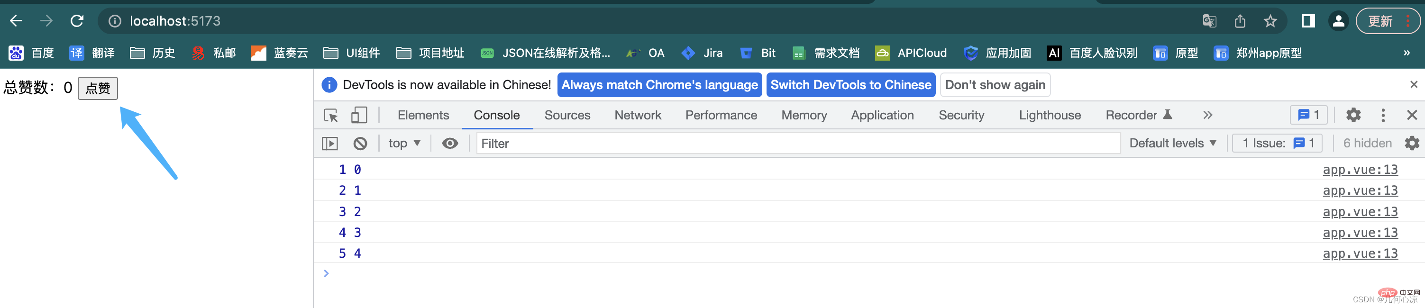Open the issues counter badge in tab bar

coord(1308,115)
